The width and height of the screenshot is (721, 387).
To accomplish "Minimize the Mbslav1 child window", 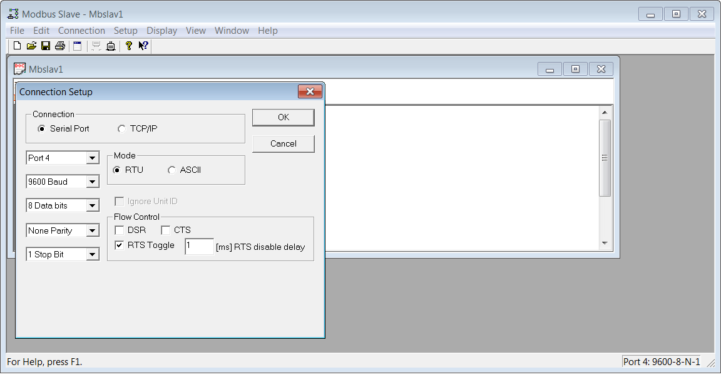I will [550, 69].
